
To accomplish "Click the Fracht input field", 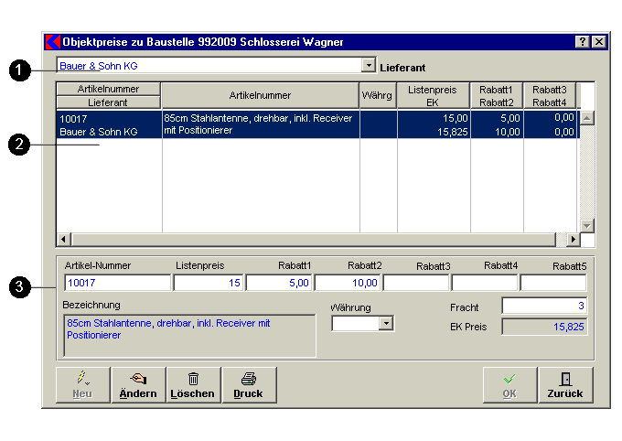I will pyautogui.click(x=543, y=306).
